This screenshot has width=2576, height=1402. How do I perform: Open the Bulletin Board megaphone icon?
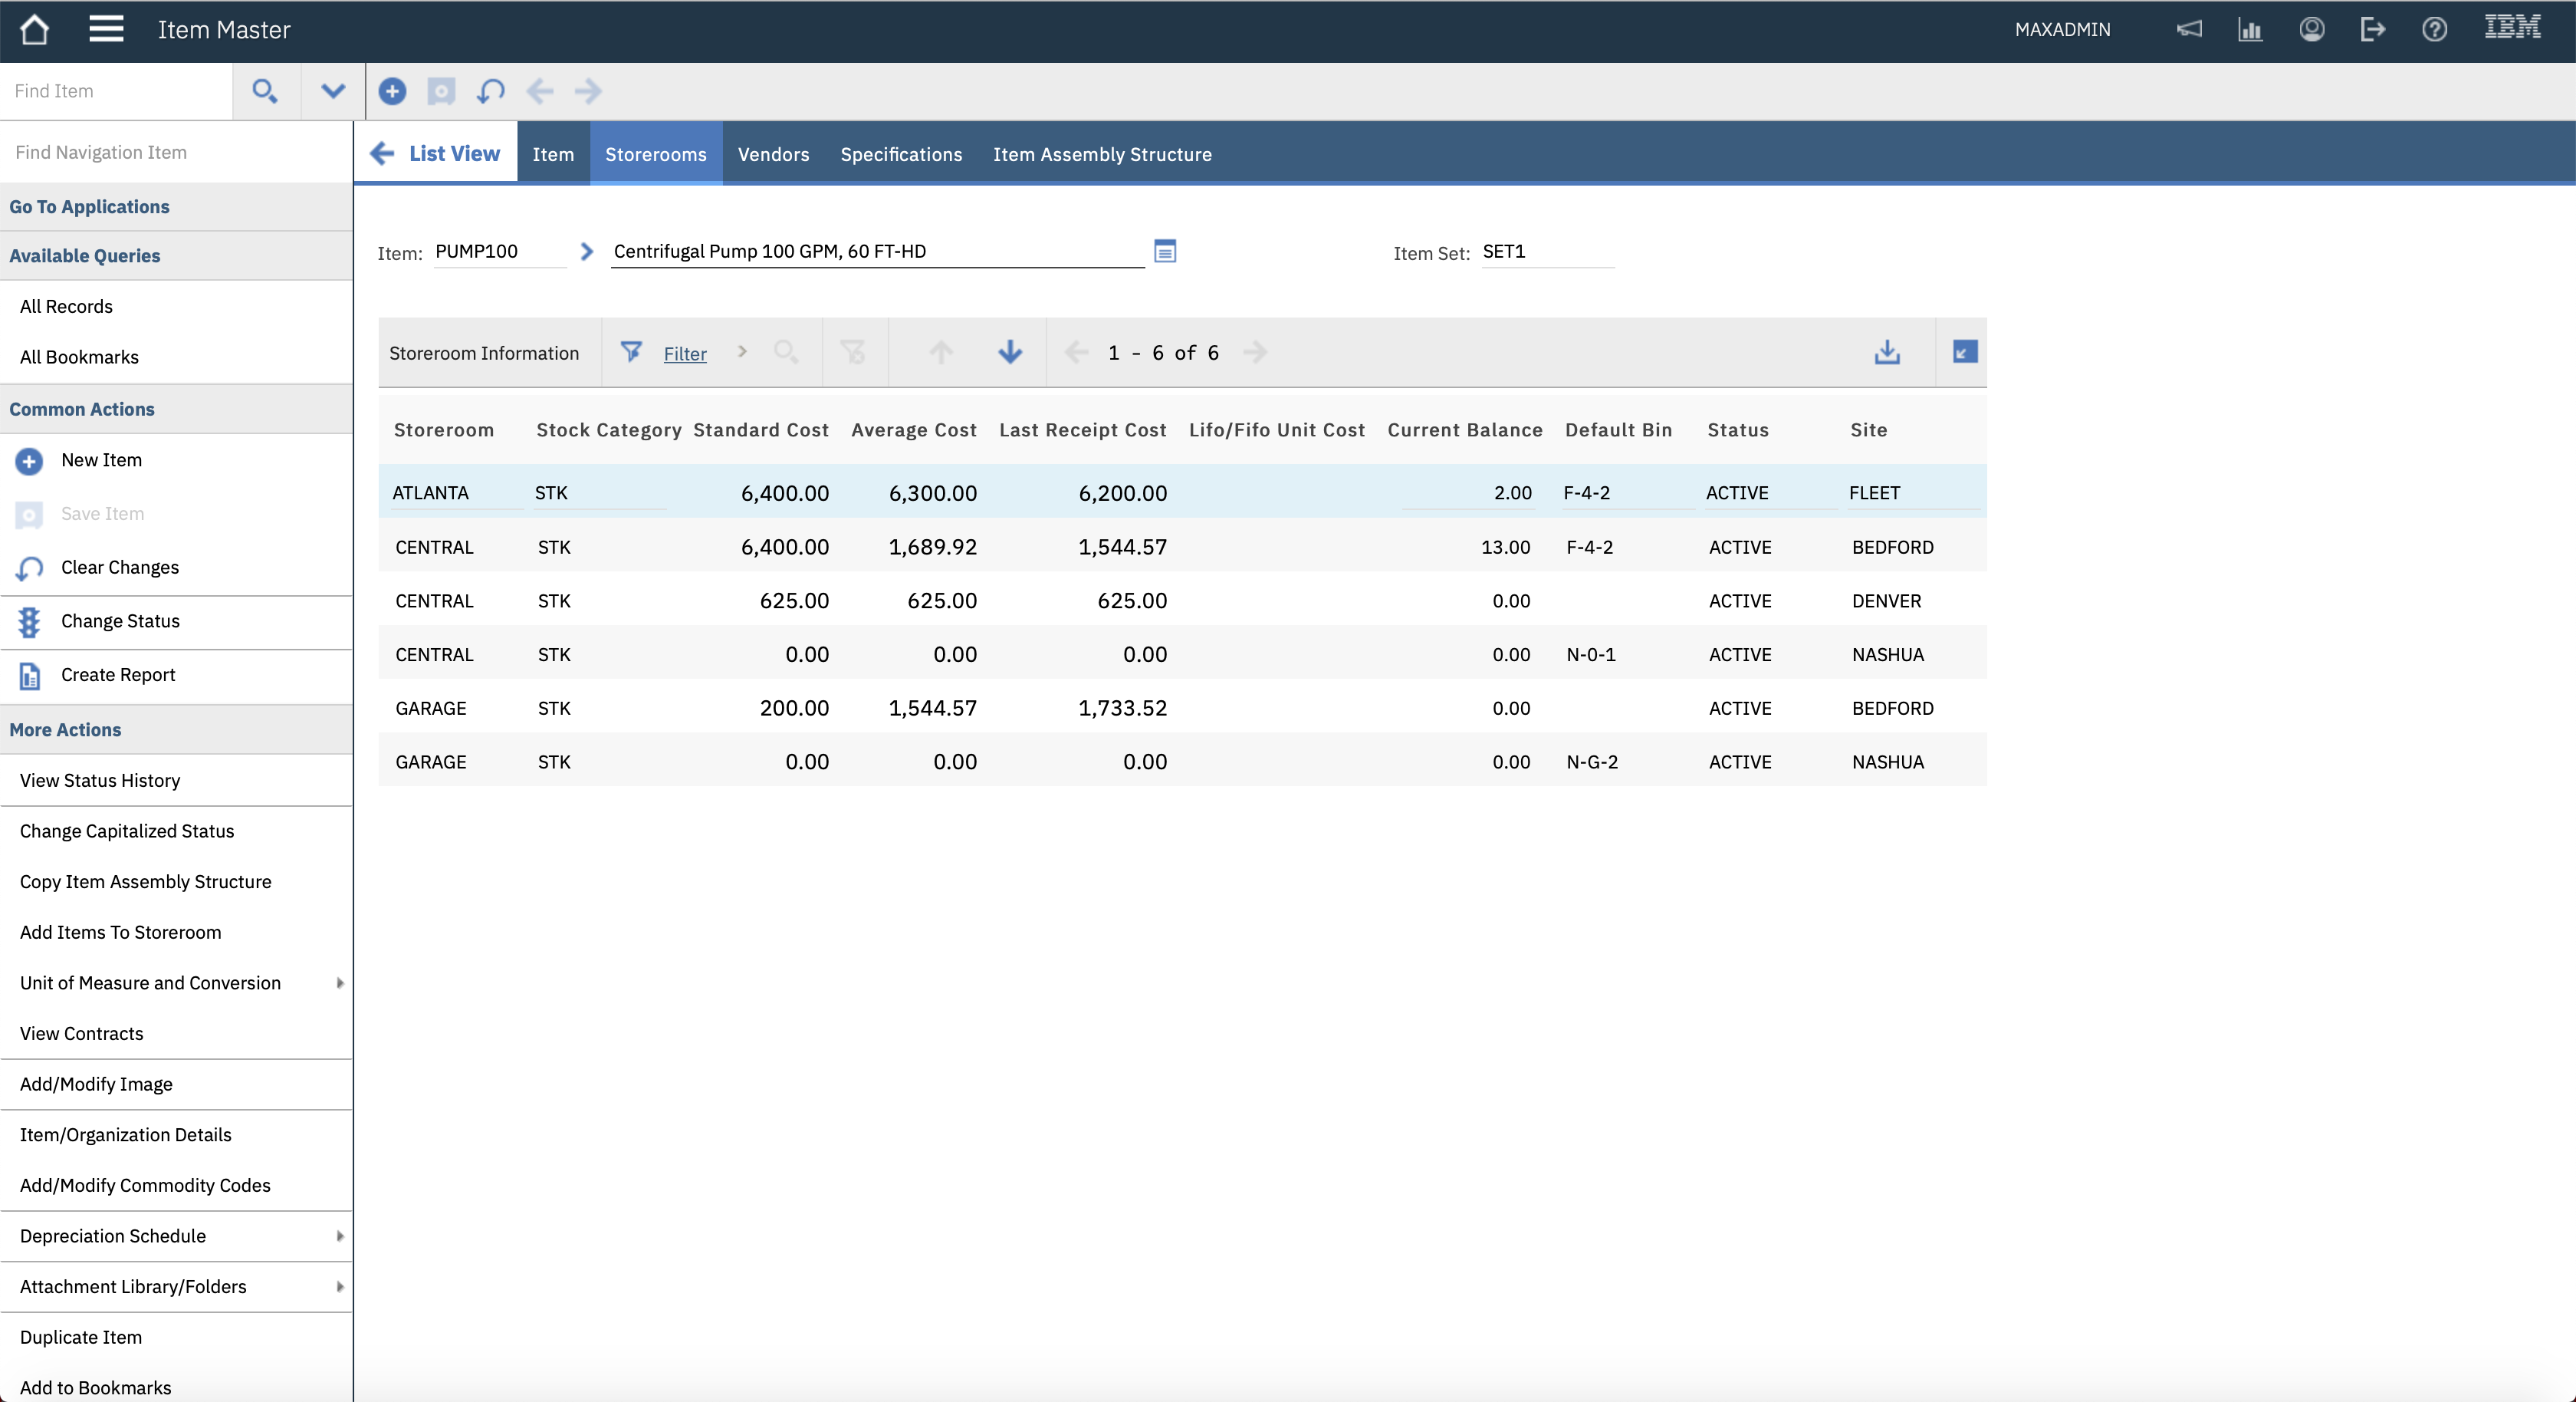click(x=2189, y=29)
